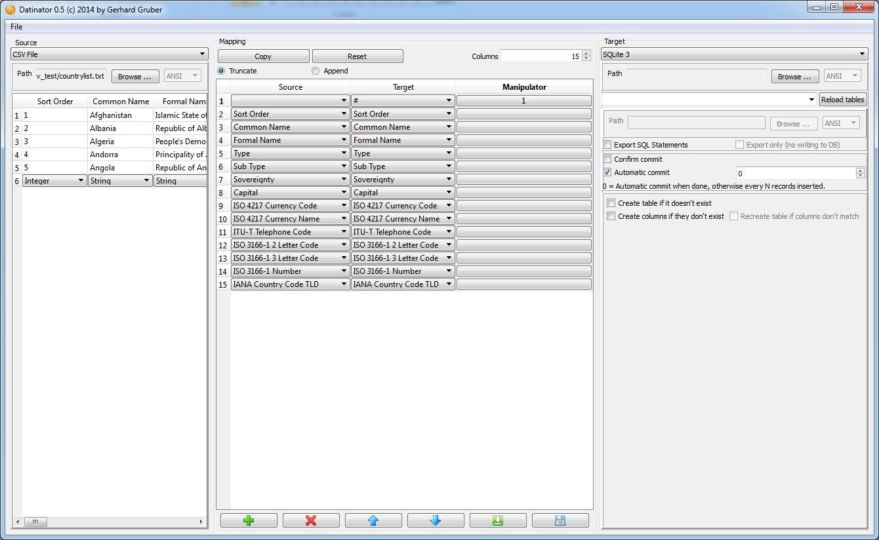Click the Algeria cell in source table
Viewport: 879px width, 540px height.
[120, 142]
